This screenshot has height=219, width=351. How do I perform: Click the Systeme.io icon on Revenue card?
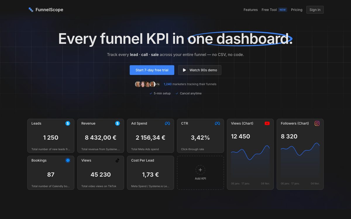118,124
